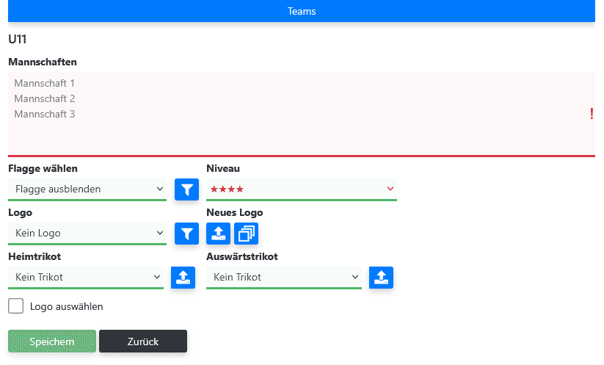Image resolution: width=604 pixels, height=365 pixels.
Task: Click the copy stack icon under Neues Logo
Action: [x=246, y=234]
